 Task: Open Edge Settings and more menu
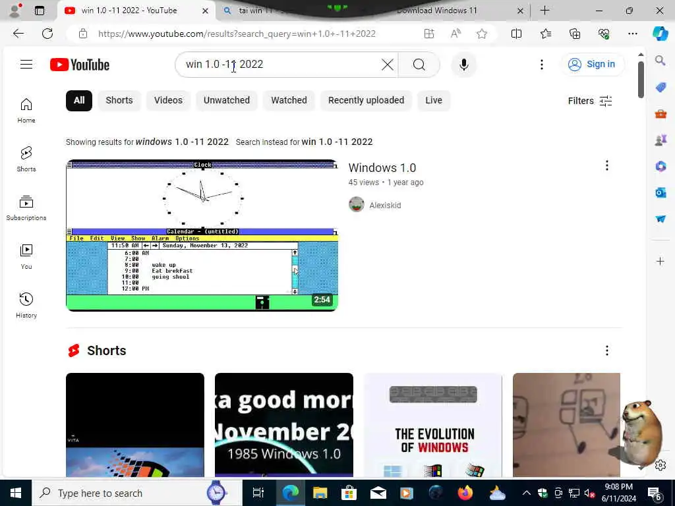pyautogui.click(x=632, y=34)
